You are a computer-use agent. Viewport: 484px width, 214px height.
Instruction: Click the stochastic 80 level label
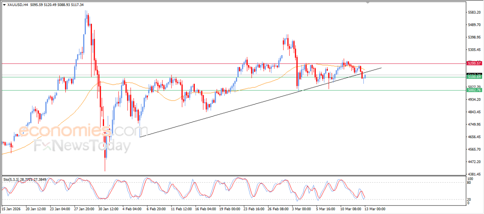click(469, 182)
